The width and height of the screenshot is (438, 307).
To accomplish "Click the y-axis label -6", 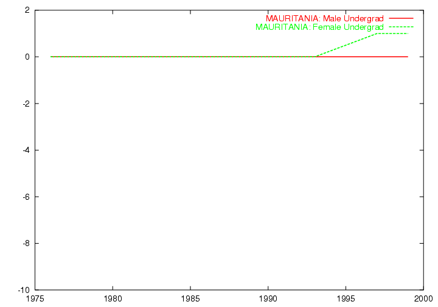I will coord(26,197).
